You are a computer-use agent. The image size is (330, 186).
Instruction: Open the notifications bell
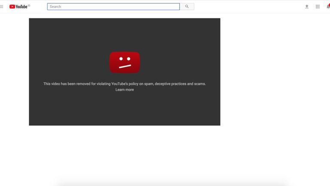tap(328, 7)
